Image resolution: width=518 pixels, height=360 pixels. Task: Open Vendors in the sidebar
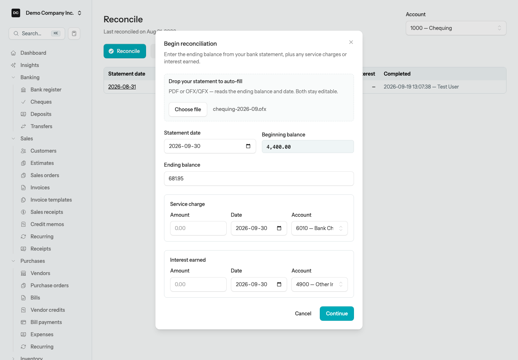40,273
